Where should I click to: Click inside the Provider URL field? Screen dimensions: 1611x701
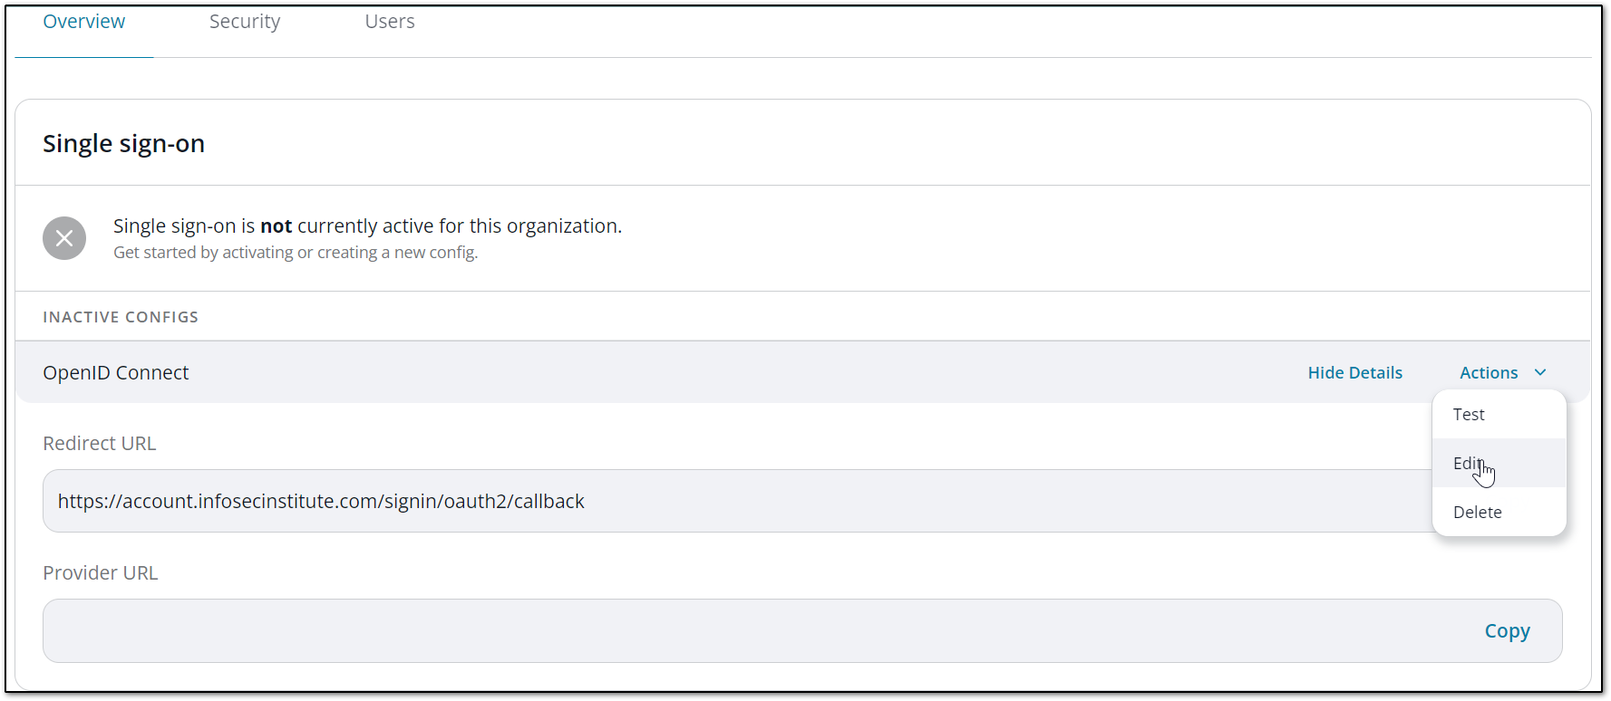(635, 630)
